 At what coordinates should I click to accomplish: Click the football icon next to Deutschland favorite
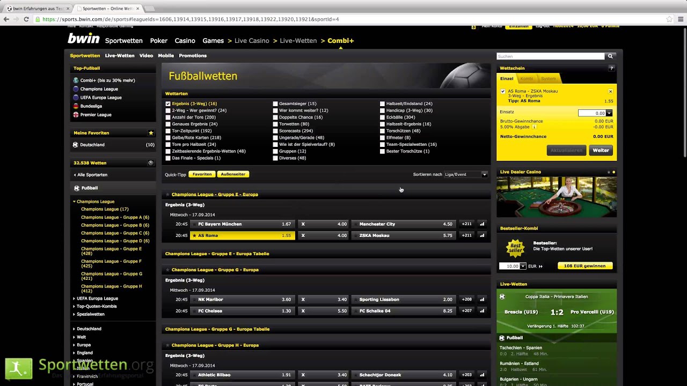[x=76, y=145]
